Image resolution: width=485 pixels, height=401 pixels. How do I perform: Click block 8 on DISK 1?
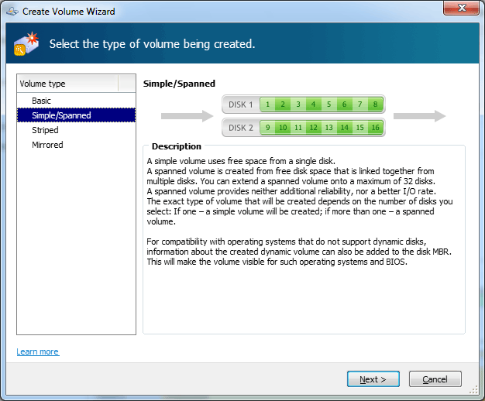click(x=375, y=105)
